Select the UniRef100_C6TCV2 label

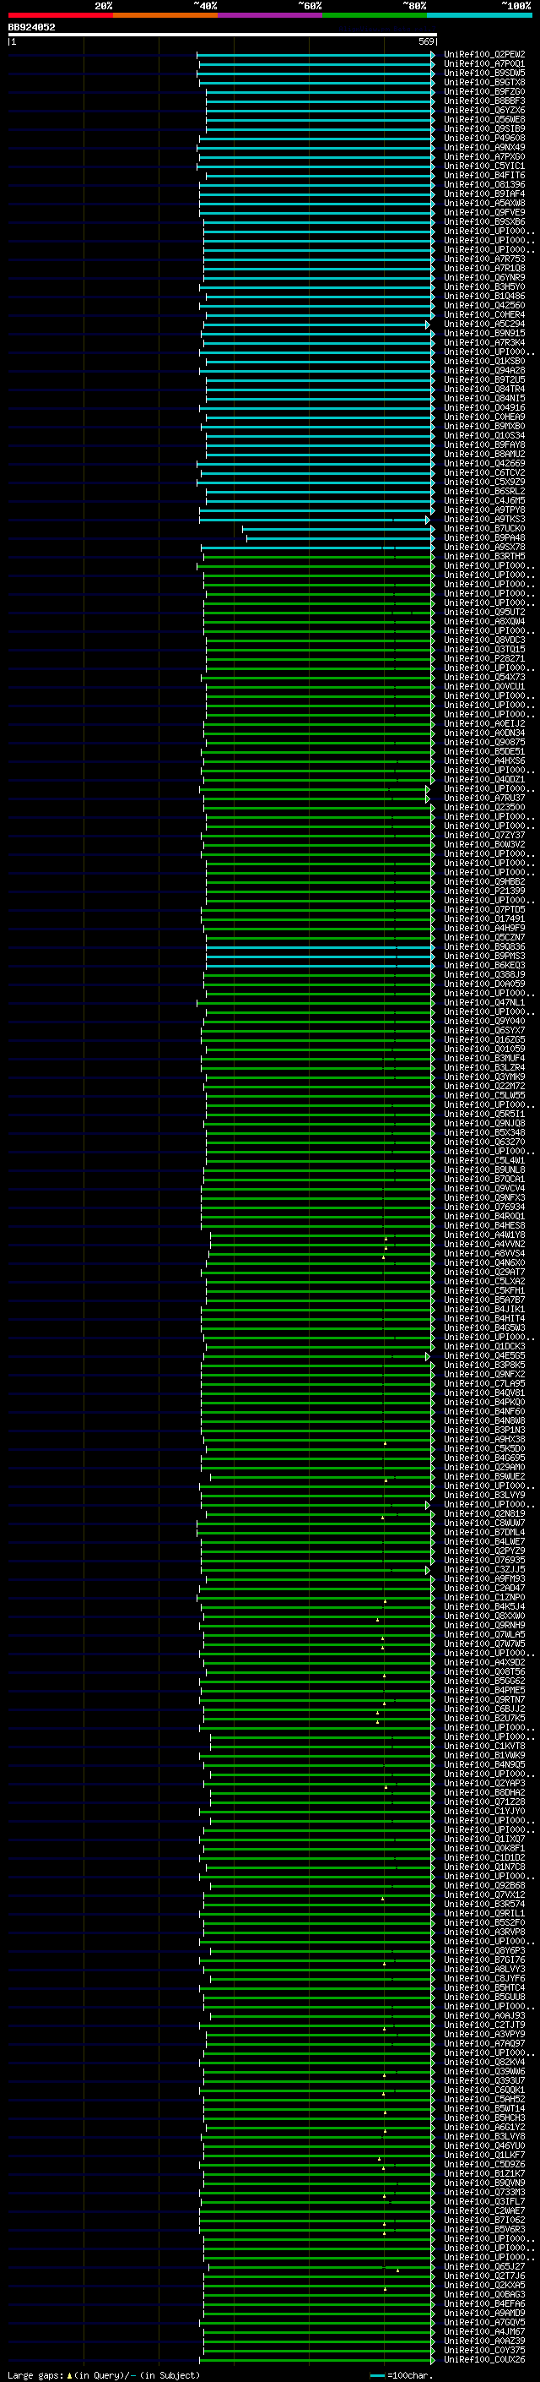483,472
